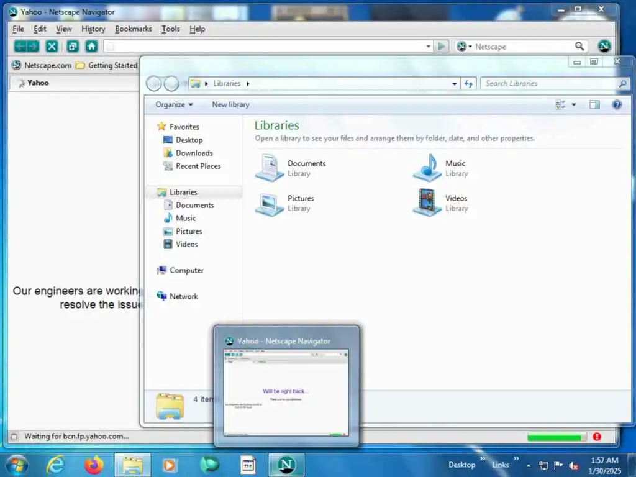
Task: Click the Explorer help icon
Action: [x=617, y=104]
